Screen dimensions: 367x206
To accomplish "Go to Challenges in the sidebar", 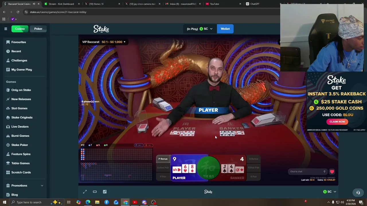I will (x=19, y=60).
